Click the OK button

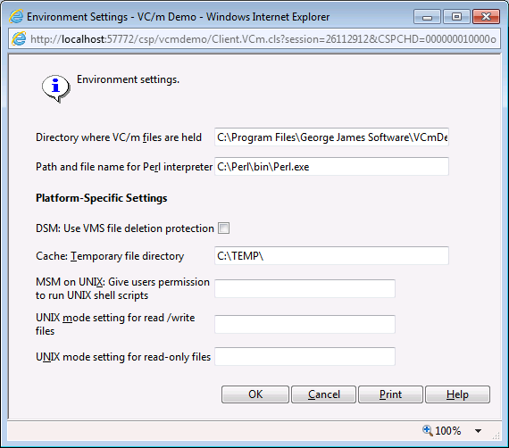(255, 394)
